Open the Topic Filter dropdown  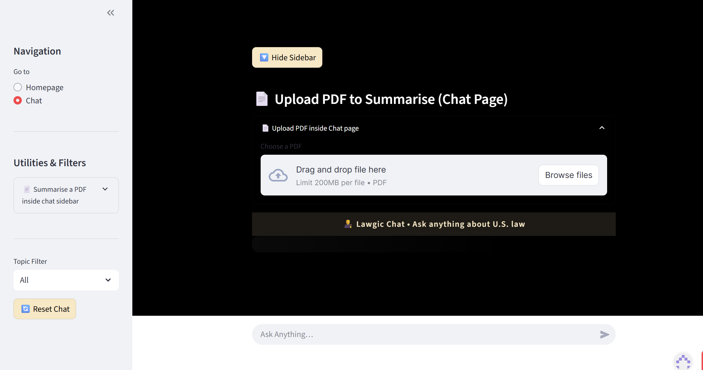click(x=66, y=280)
